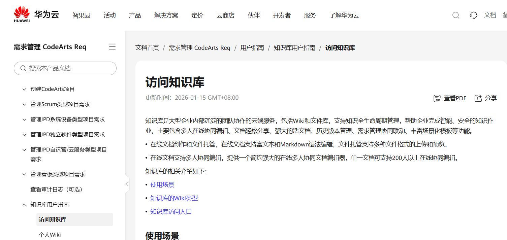Viewport: 507px width, 240px height.
Task: Go to 知识库用户指南 breadcrumb
Action: [294, 48]
